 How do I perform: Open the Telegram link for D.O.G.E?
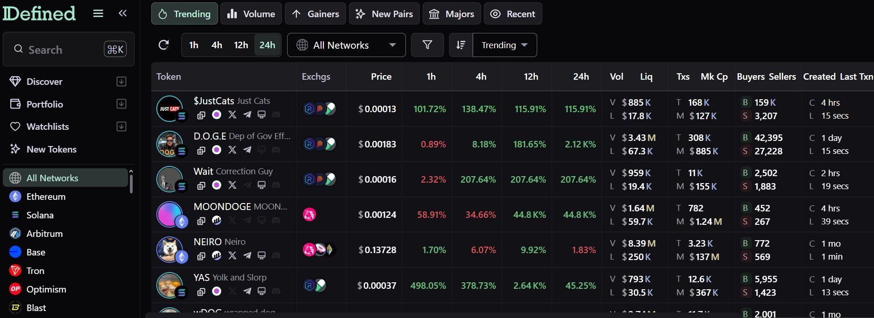pos(247,150)
